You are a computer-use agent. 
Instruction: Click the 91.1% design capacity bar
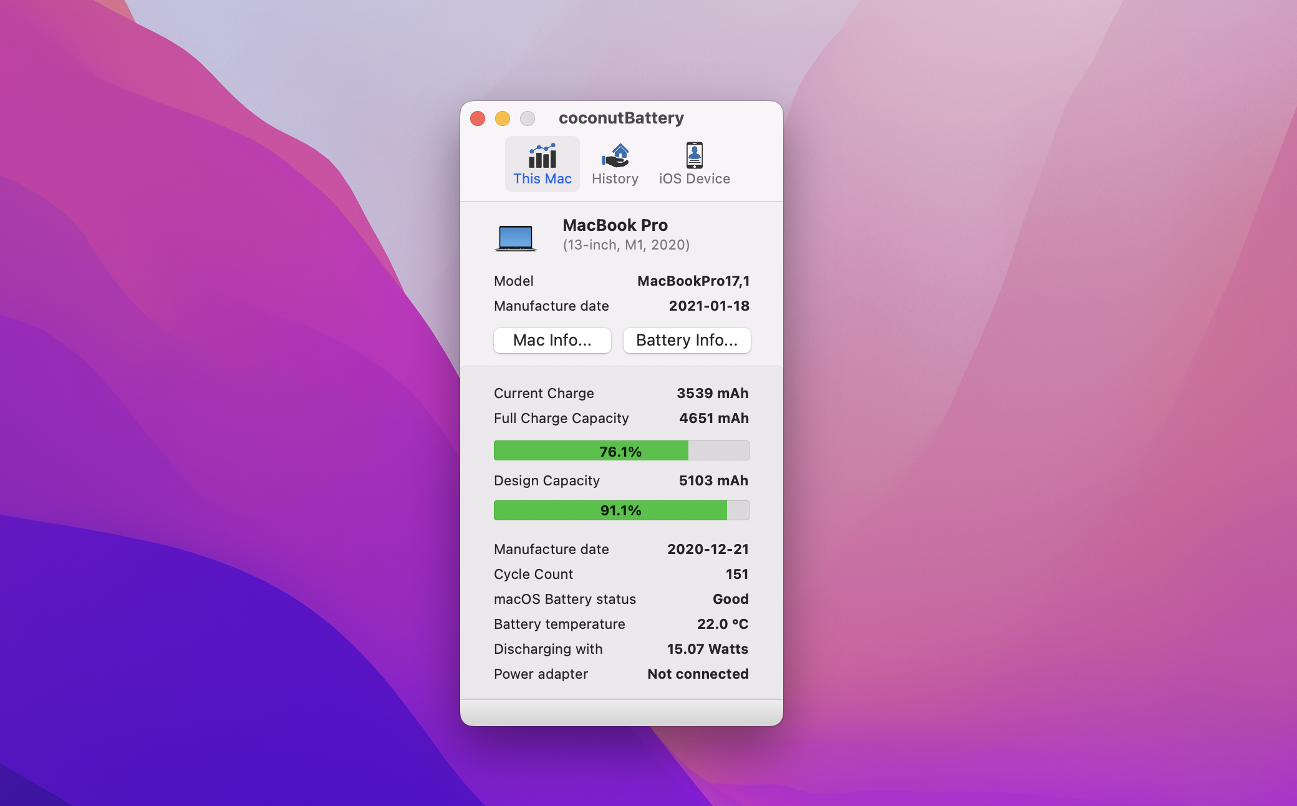pos(621,510)
